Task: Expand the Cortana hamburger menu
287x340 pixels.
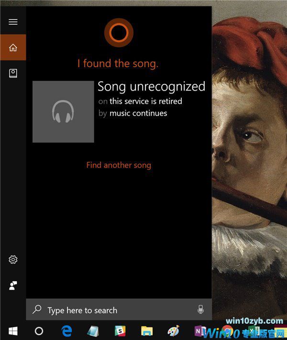Action: click(x=13, y=22)
